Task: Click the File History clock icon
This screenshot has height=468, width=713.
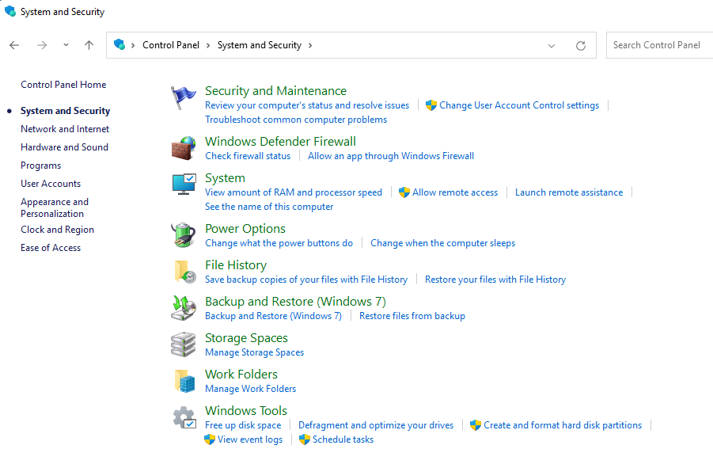Action: coord(183,272)
